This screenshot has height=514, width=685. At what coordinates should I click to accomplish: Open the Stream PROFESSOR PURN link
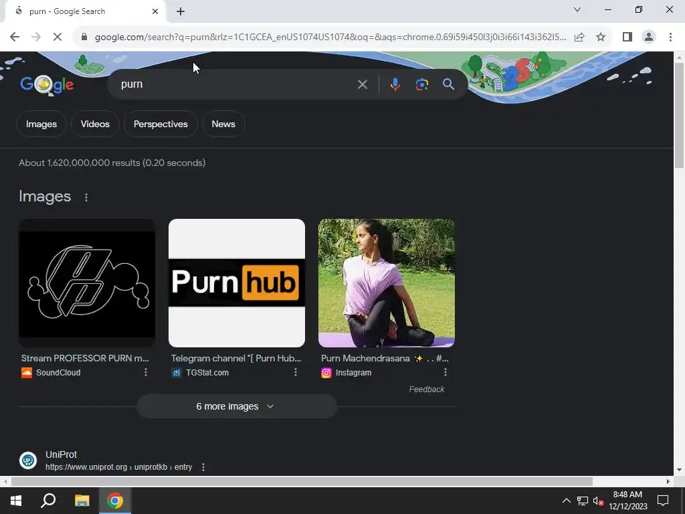coord(85,359)
